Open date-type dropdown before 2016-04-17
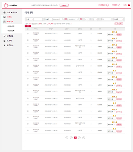The width and height of the screenshot is (133, 152). coord(48,19)
